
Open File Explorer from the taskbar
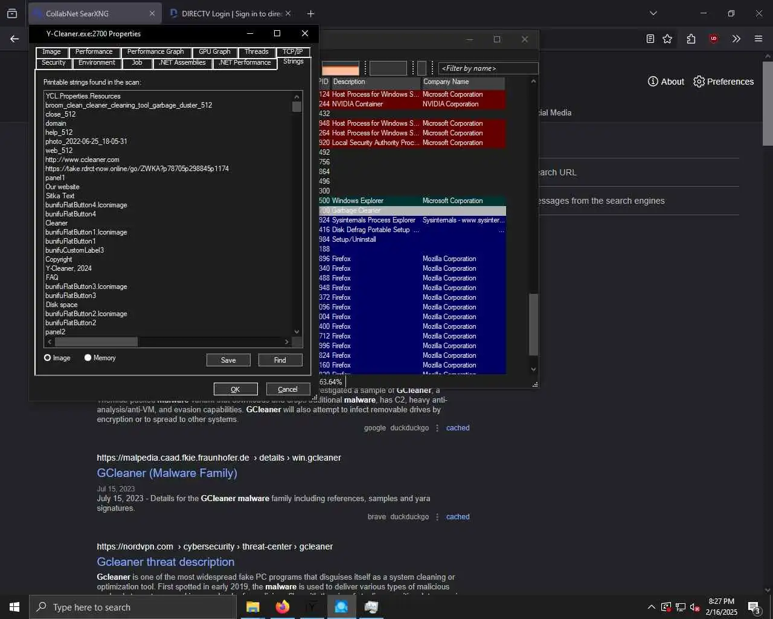252,607
